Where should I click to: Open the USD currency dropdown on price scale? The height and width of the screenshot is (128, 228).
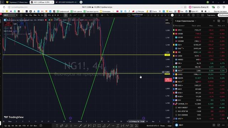169,20
